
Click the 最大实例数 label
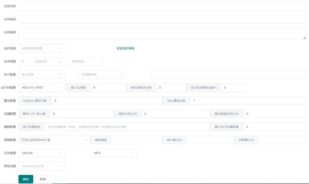pyautogui.click(x=78, y=88)
